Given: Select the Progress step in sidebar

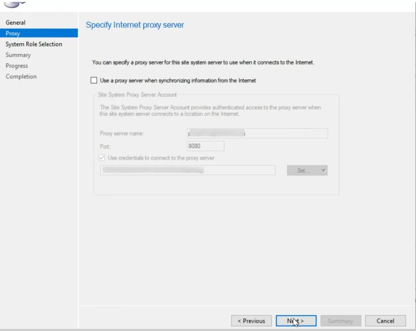Looking at the screenshot, I should coord(17,66).
